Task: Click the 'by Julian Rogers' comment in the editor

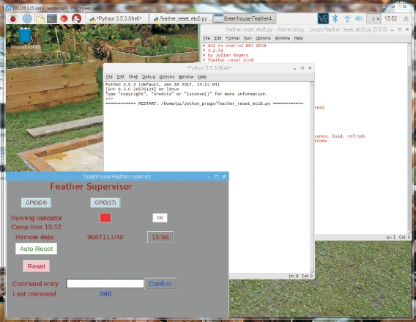Action: pos(226,55)
